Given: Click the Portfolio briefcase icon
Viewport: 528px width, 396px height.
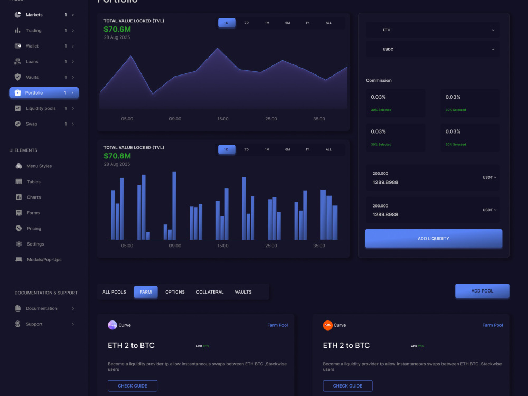Looking at the screenshot, I should click(x=17, y=92).
